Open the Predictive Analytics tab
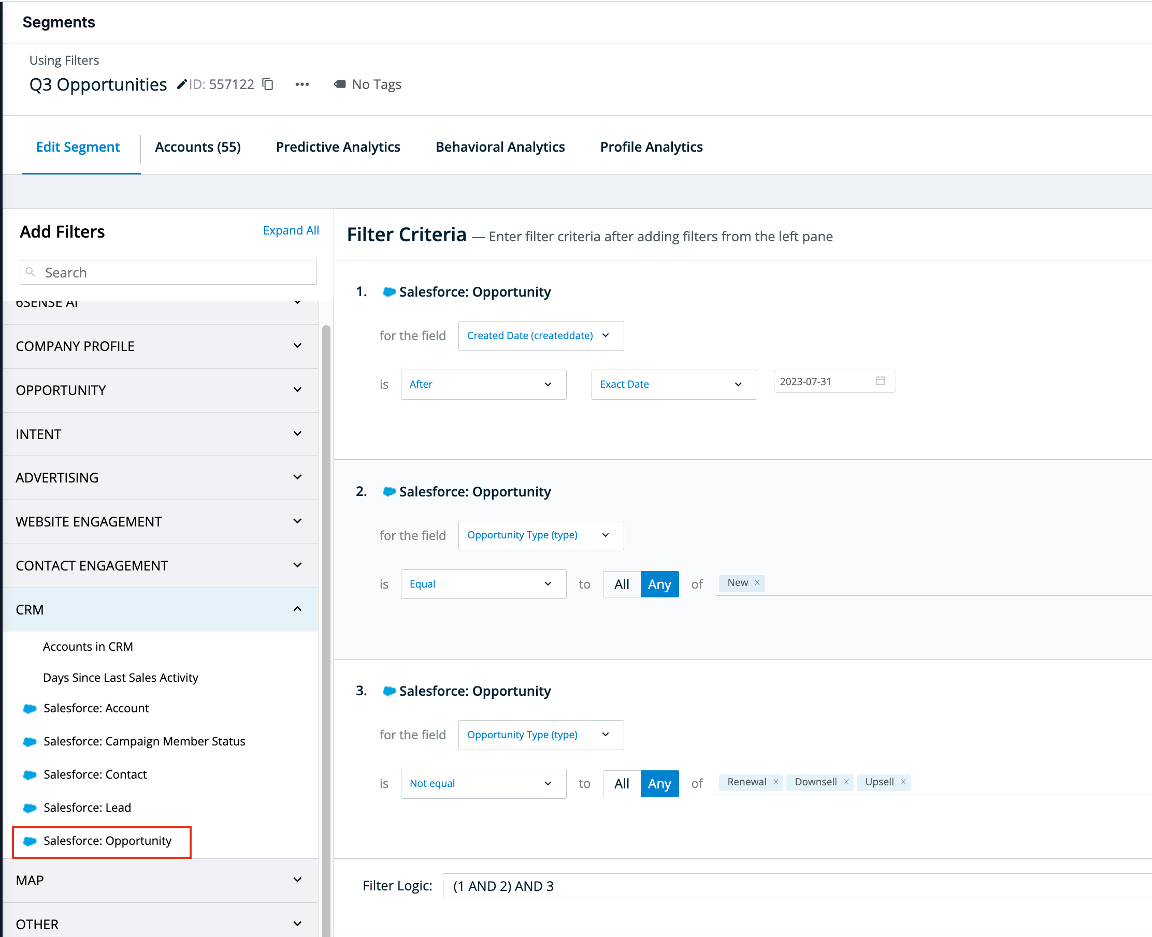Viewport: 1152px width, 937px height. pyautogui.click(x=338, y=147)
